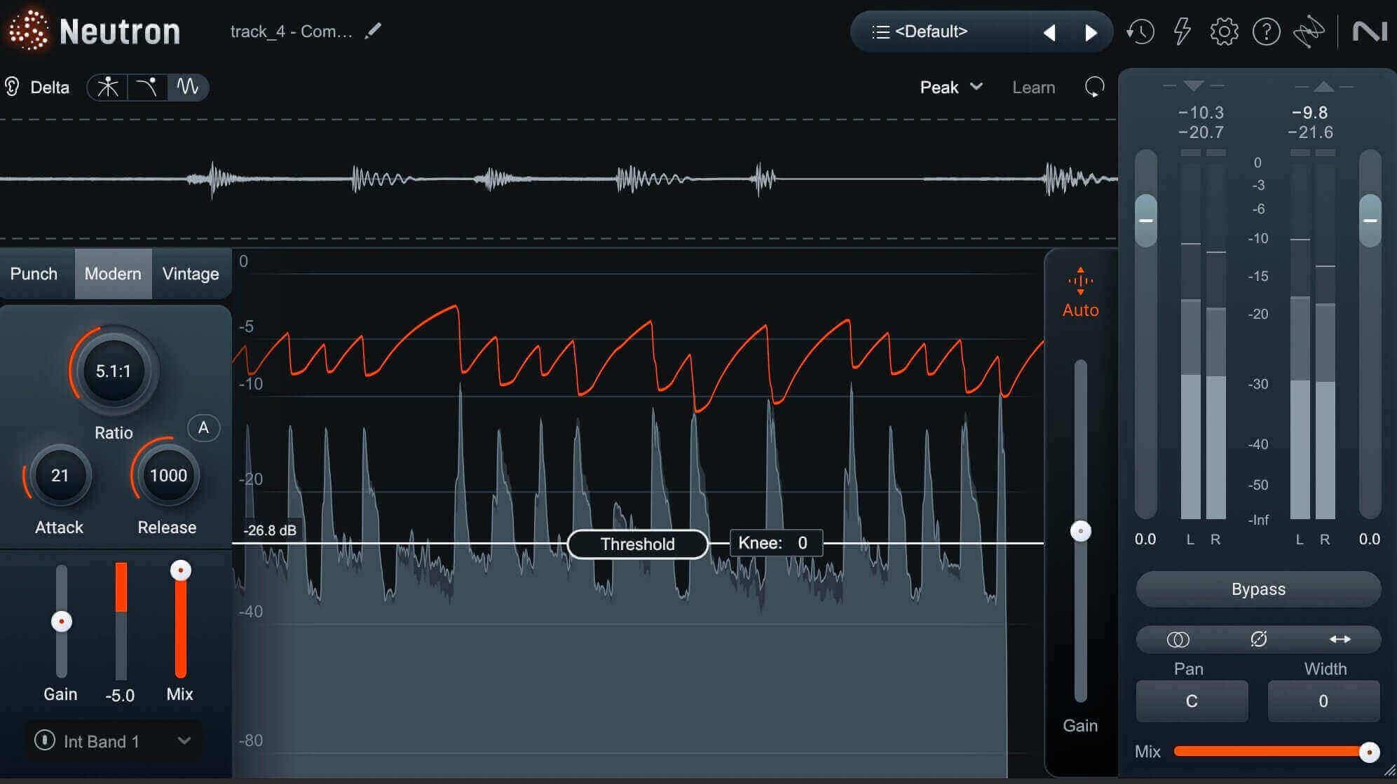Screen dimensions: 1397x784
Task: Click the Width value field 0
Action: (1323, 701)
